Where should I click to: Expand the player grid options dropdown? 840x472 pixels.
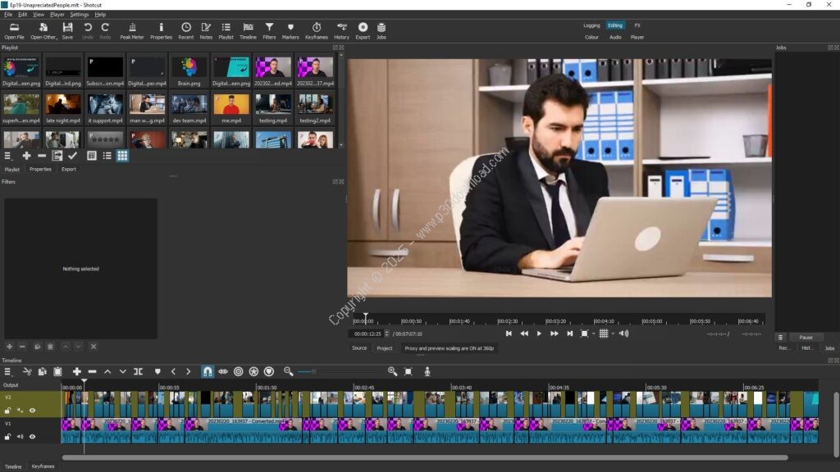(612, 334)
